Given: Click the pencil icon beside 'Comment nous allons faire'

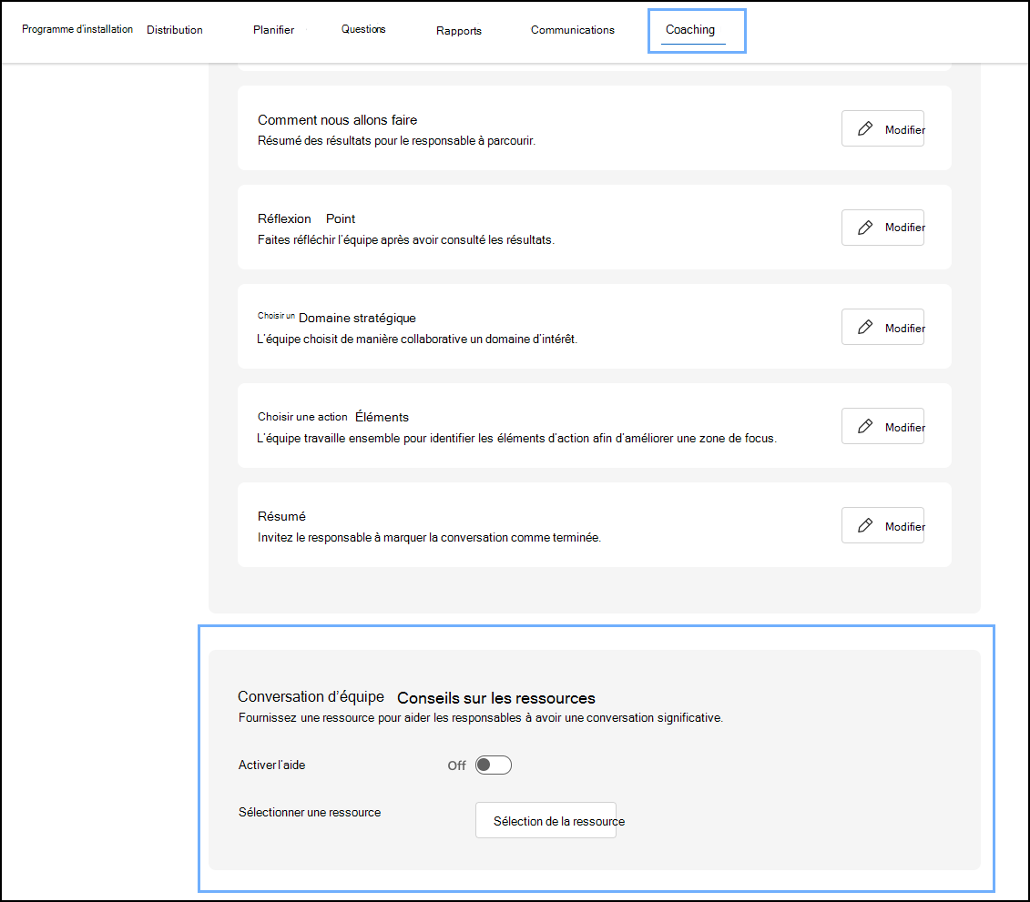Looking at the screenshot, I should pyautogui.click(x=864, y=128).
